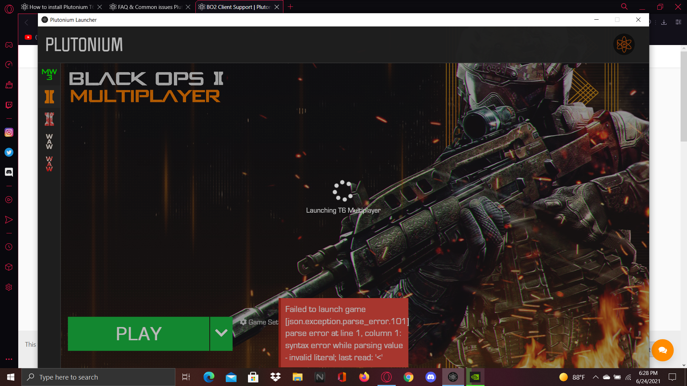Viewport: 687px width, 386px height.
Task: Open Opera settings gear in sidebar
Action: (9, 287)
